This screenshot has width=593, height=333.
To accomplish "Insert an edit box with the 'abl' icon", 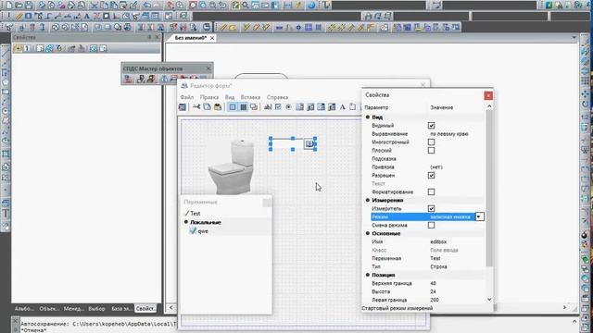I will [268, 107].
